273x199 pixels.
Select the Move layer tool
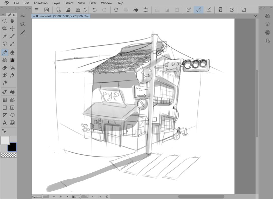(x=12, y=29)
